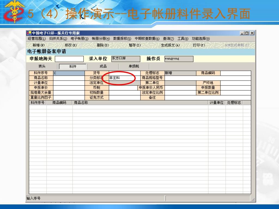
Task: Click the 产终地 input field
Action: click(236, 83)
